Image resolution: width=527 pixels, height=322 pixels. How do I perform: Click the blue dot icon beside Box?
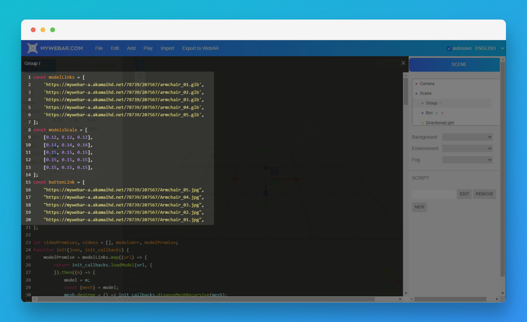423,113
